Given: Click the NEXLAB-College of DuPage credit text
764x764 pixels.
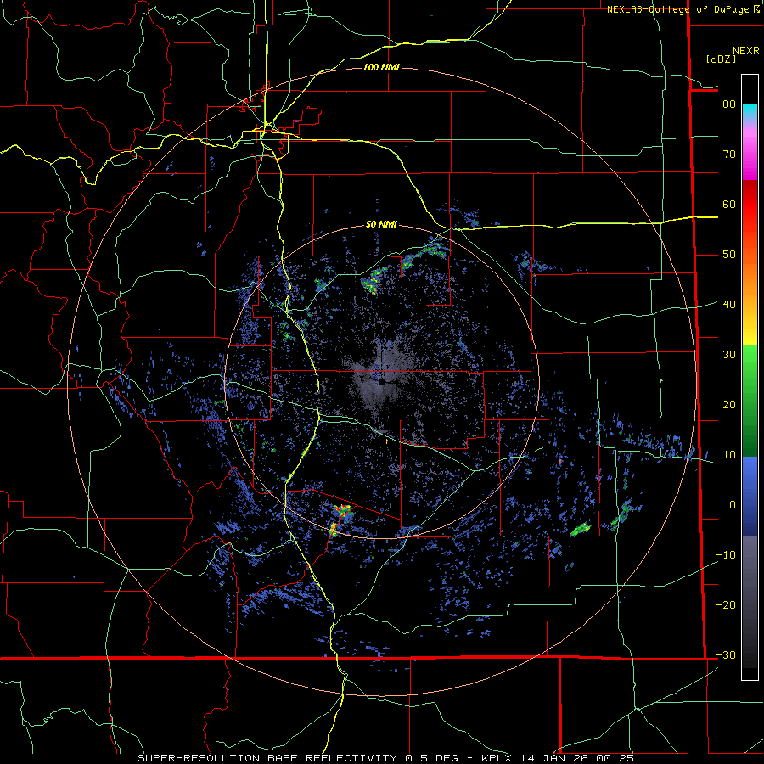Looking at the screenshot, I should click(680, 9).
